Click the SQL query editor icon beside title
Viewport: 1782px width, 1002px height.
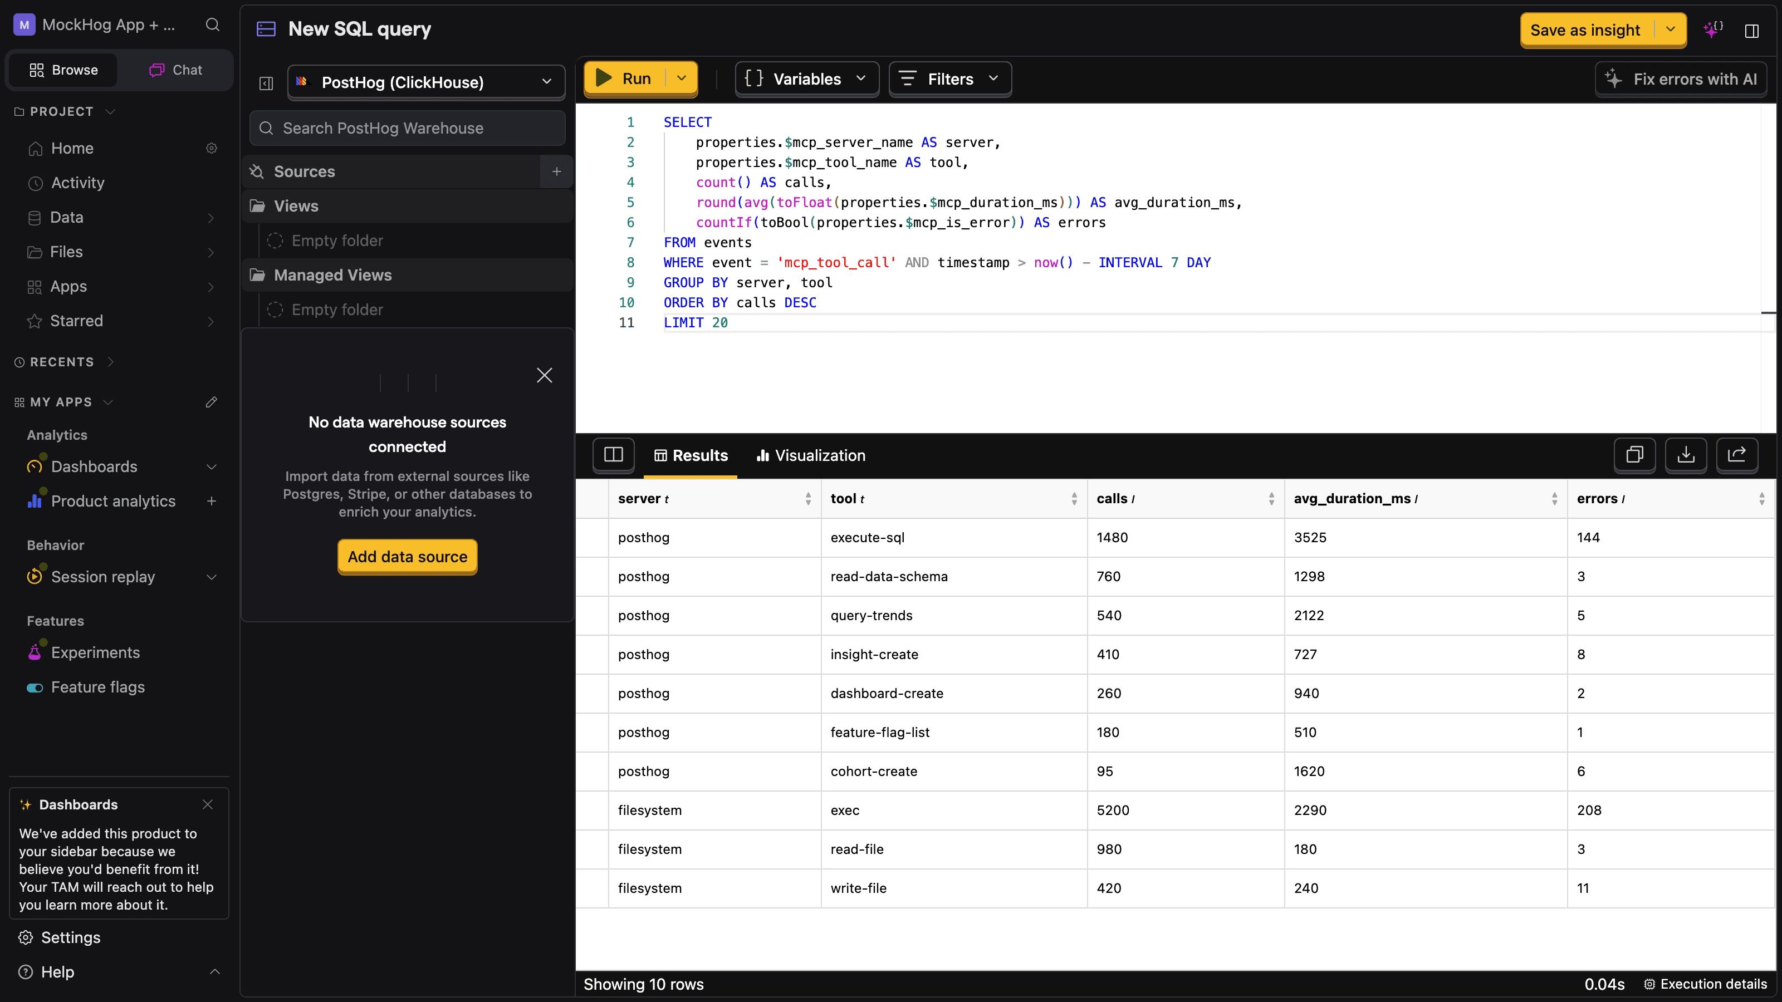point(266,29)
